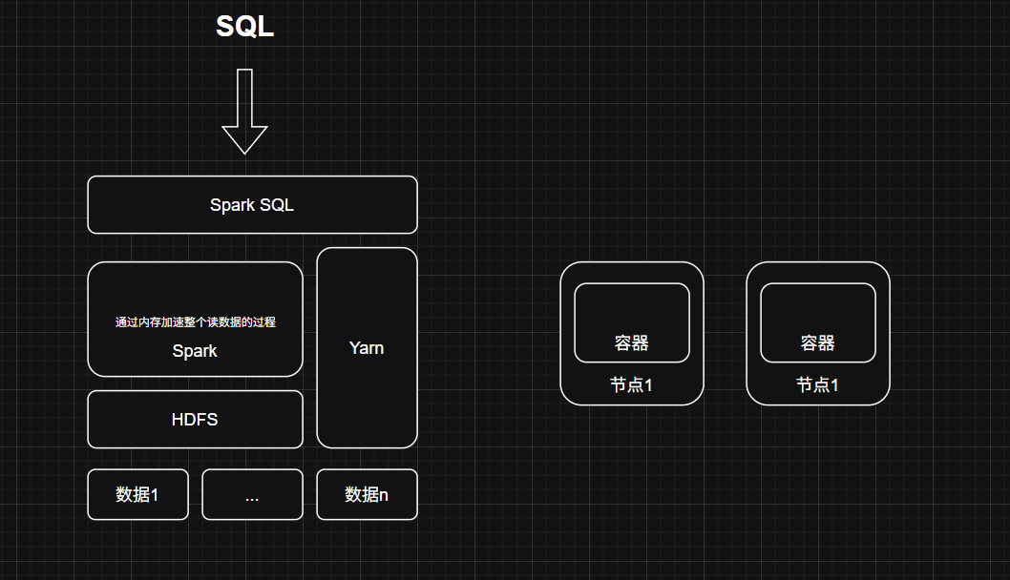This screenshot has height=580, width=1010.
Task: Click the 通过内存加速整个读数据的过程 caption text
Action: 195,322
